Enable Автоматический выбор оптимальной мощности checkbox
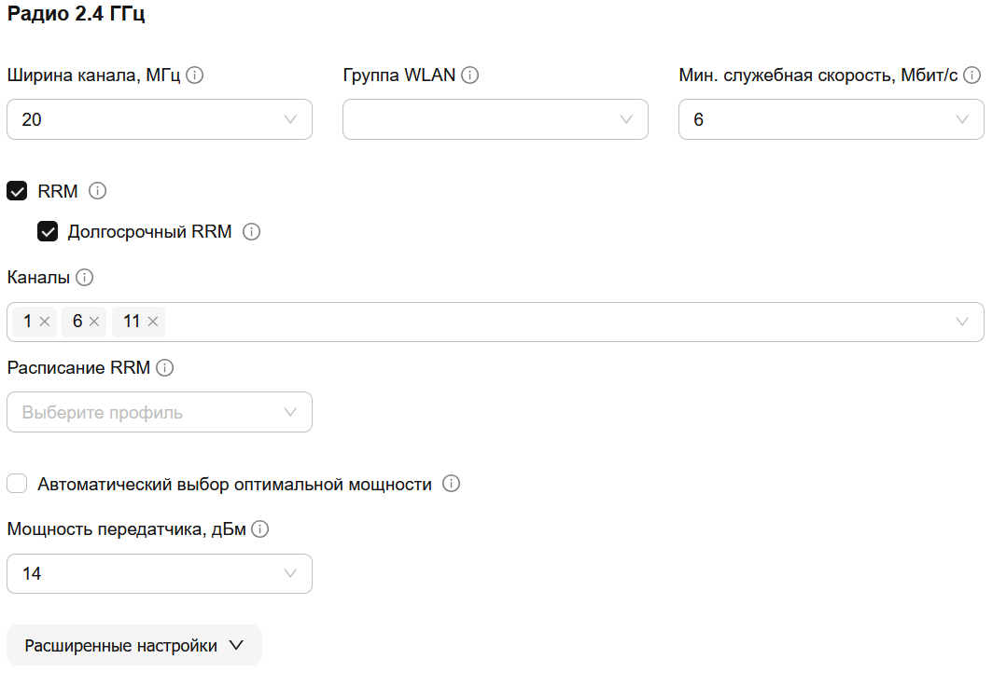The width and height of the screenshot is (1006, 686). (x=17, y=484)
